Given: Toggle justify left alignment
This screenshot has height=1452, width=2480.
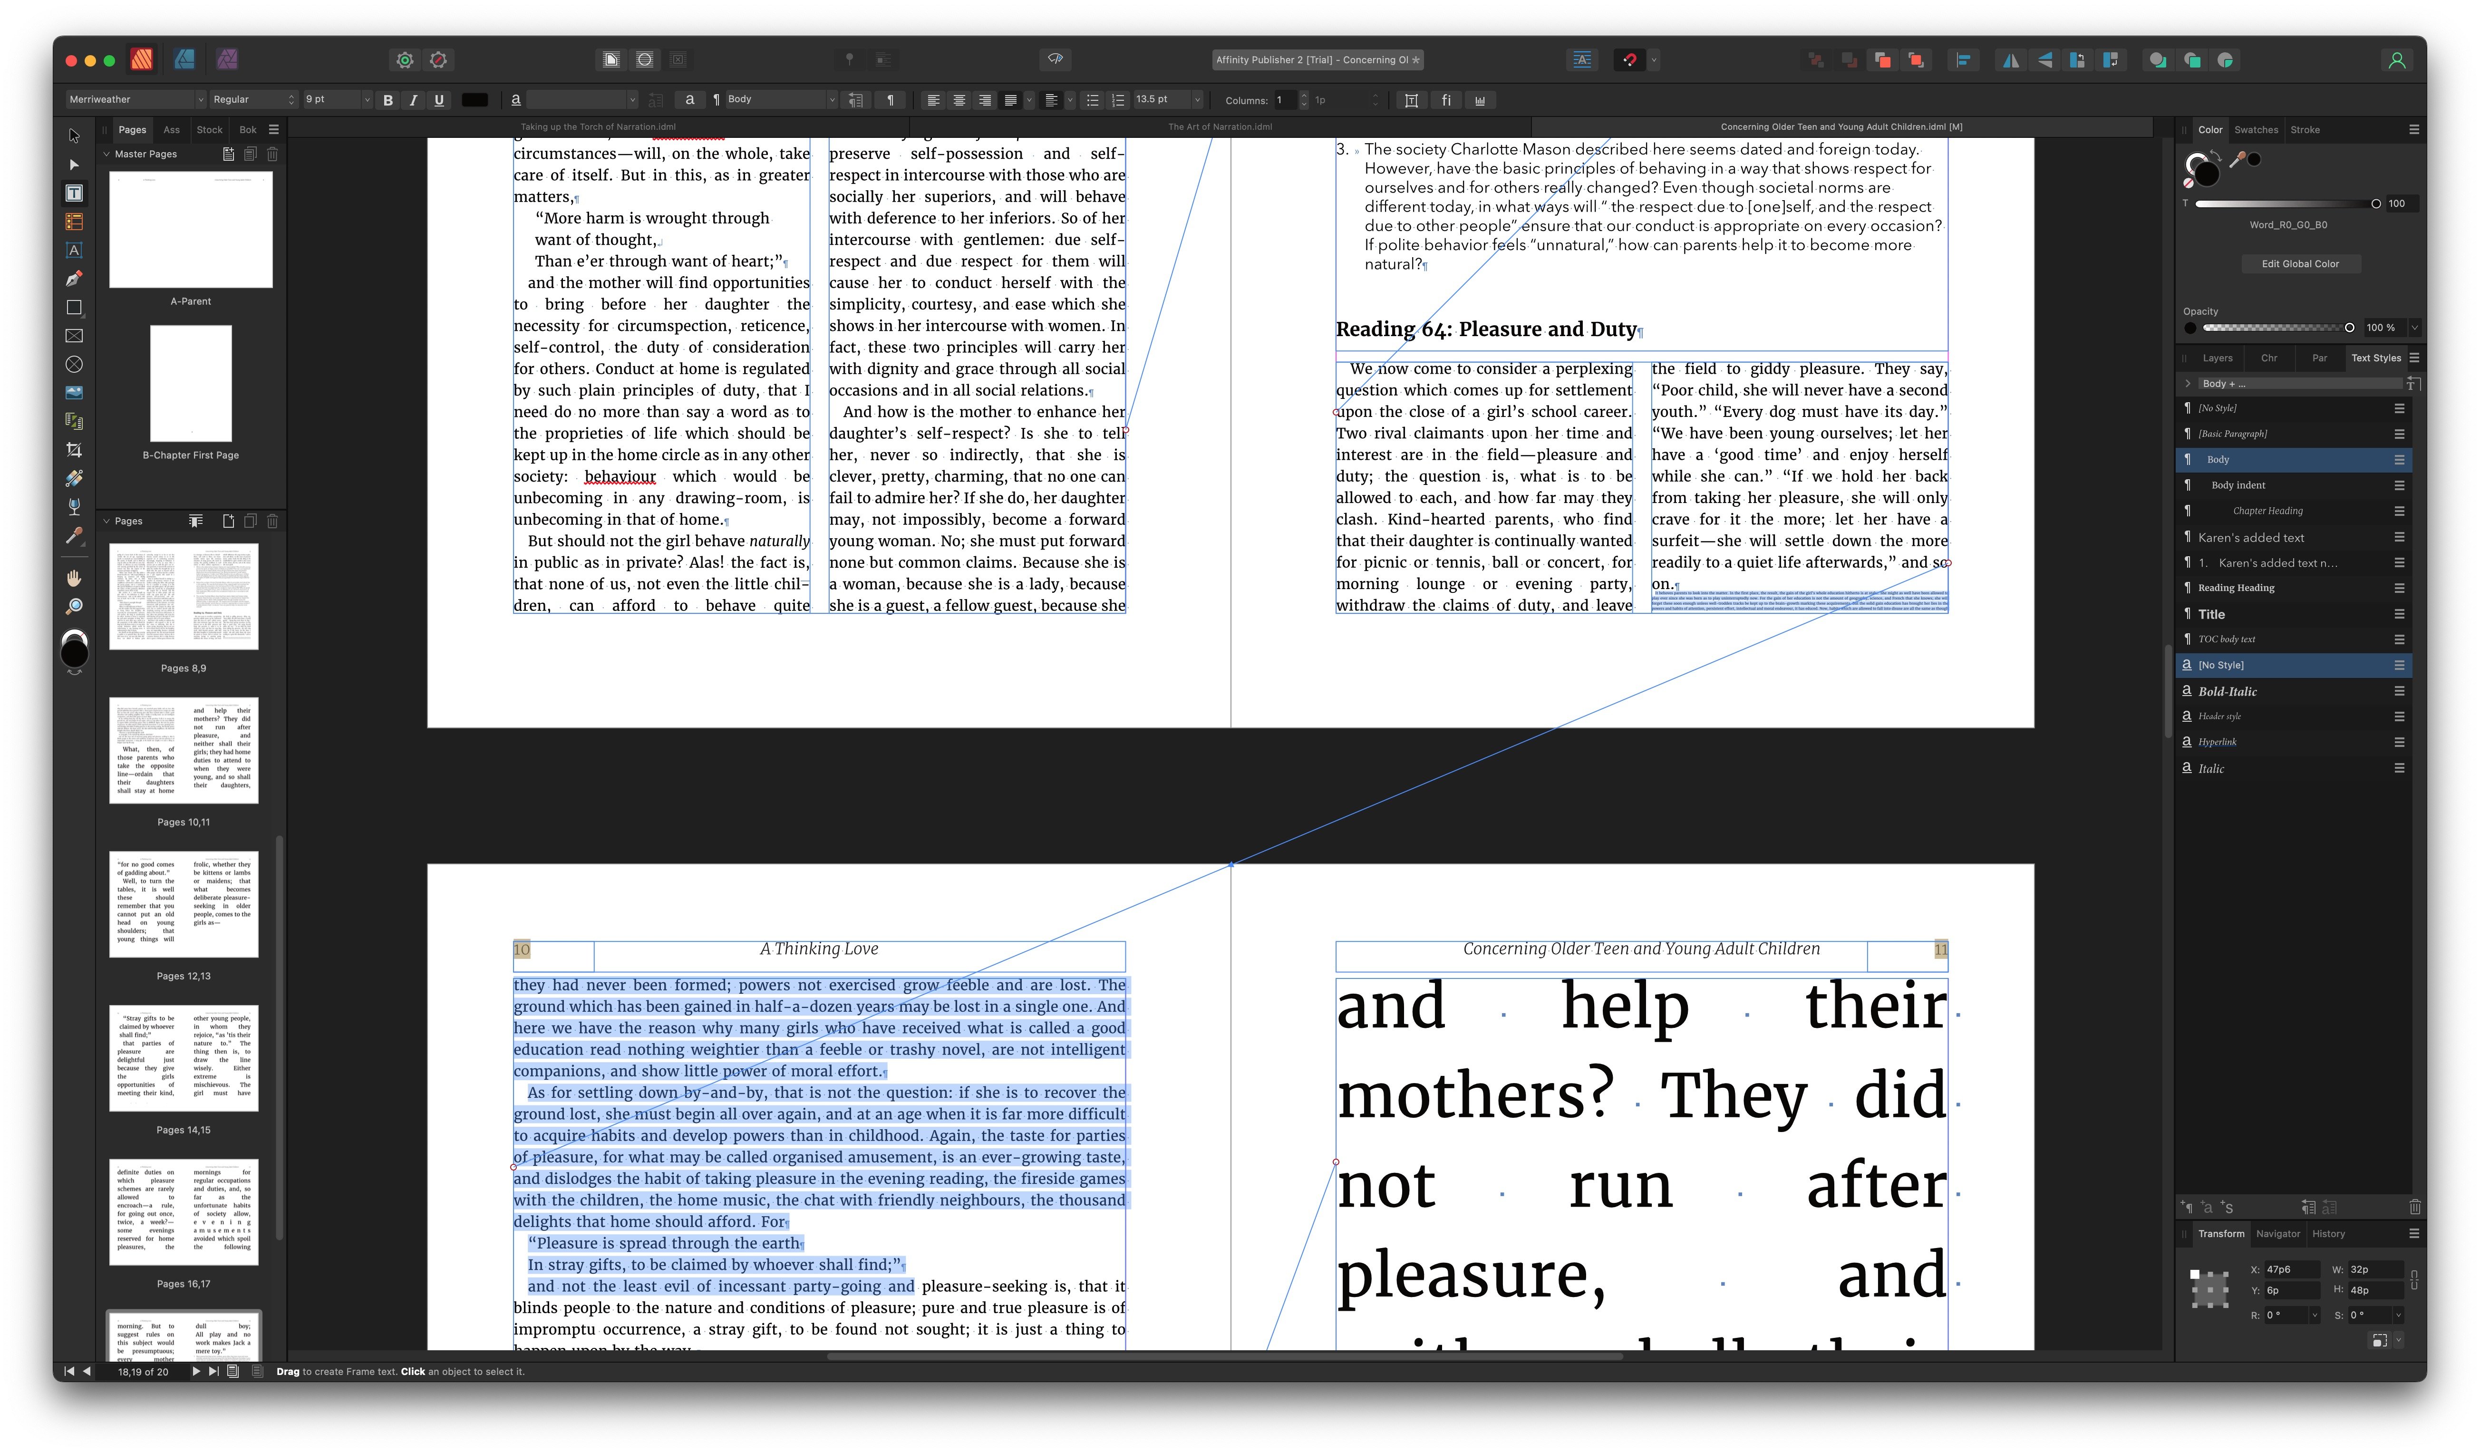Looking at the screenshot, I should pos(1010,99).
